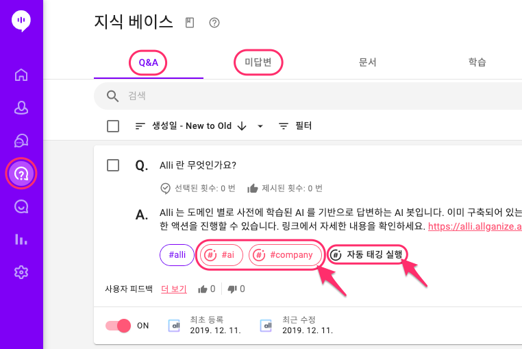Image resolution: width=522 pixels, height=349 pixels.
Task: Accept suggested #ai tag
Action: point(221,255)
